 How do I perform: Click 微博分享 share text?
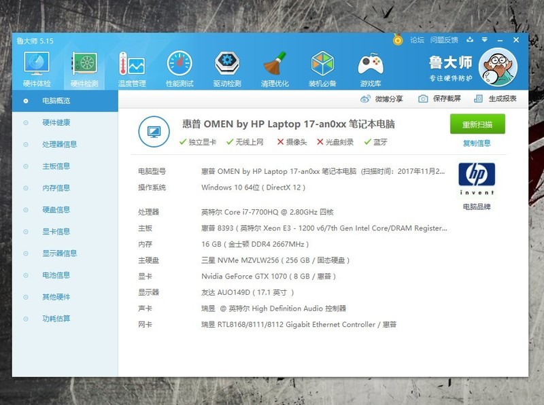pos(389,99)
